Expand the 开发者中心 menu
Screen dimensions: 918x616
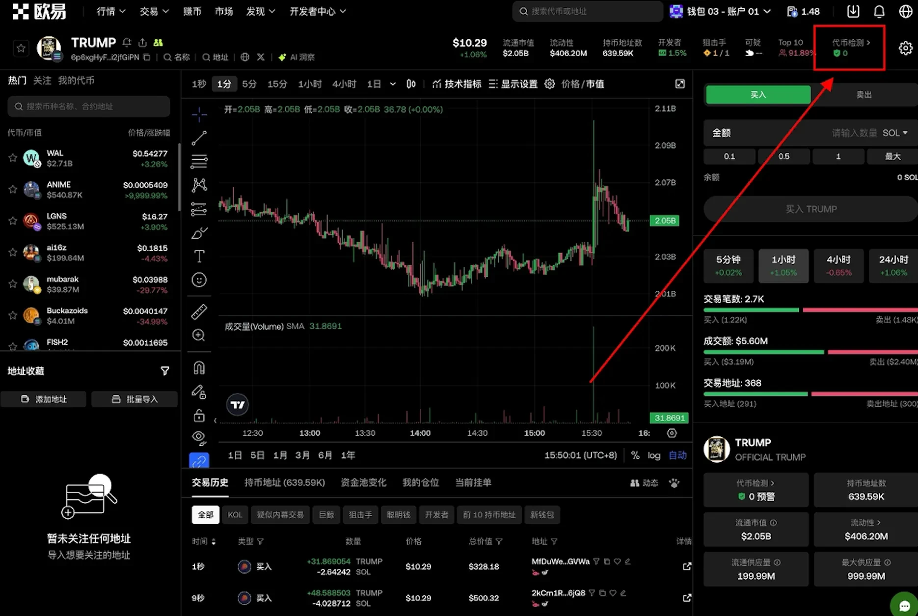(318, 11)
